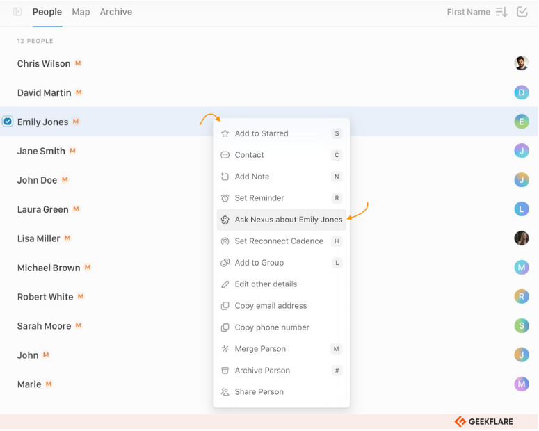Screen dimensions: 539x431
Task: Switch to the People tab
Action: click(47, 12)
